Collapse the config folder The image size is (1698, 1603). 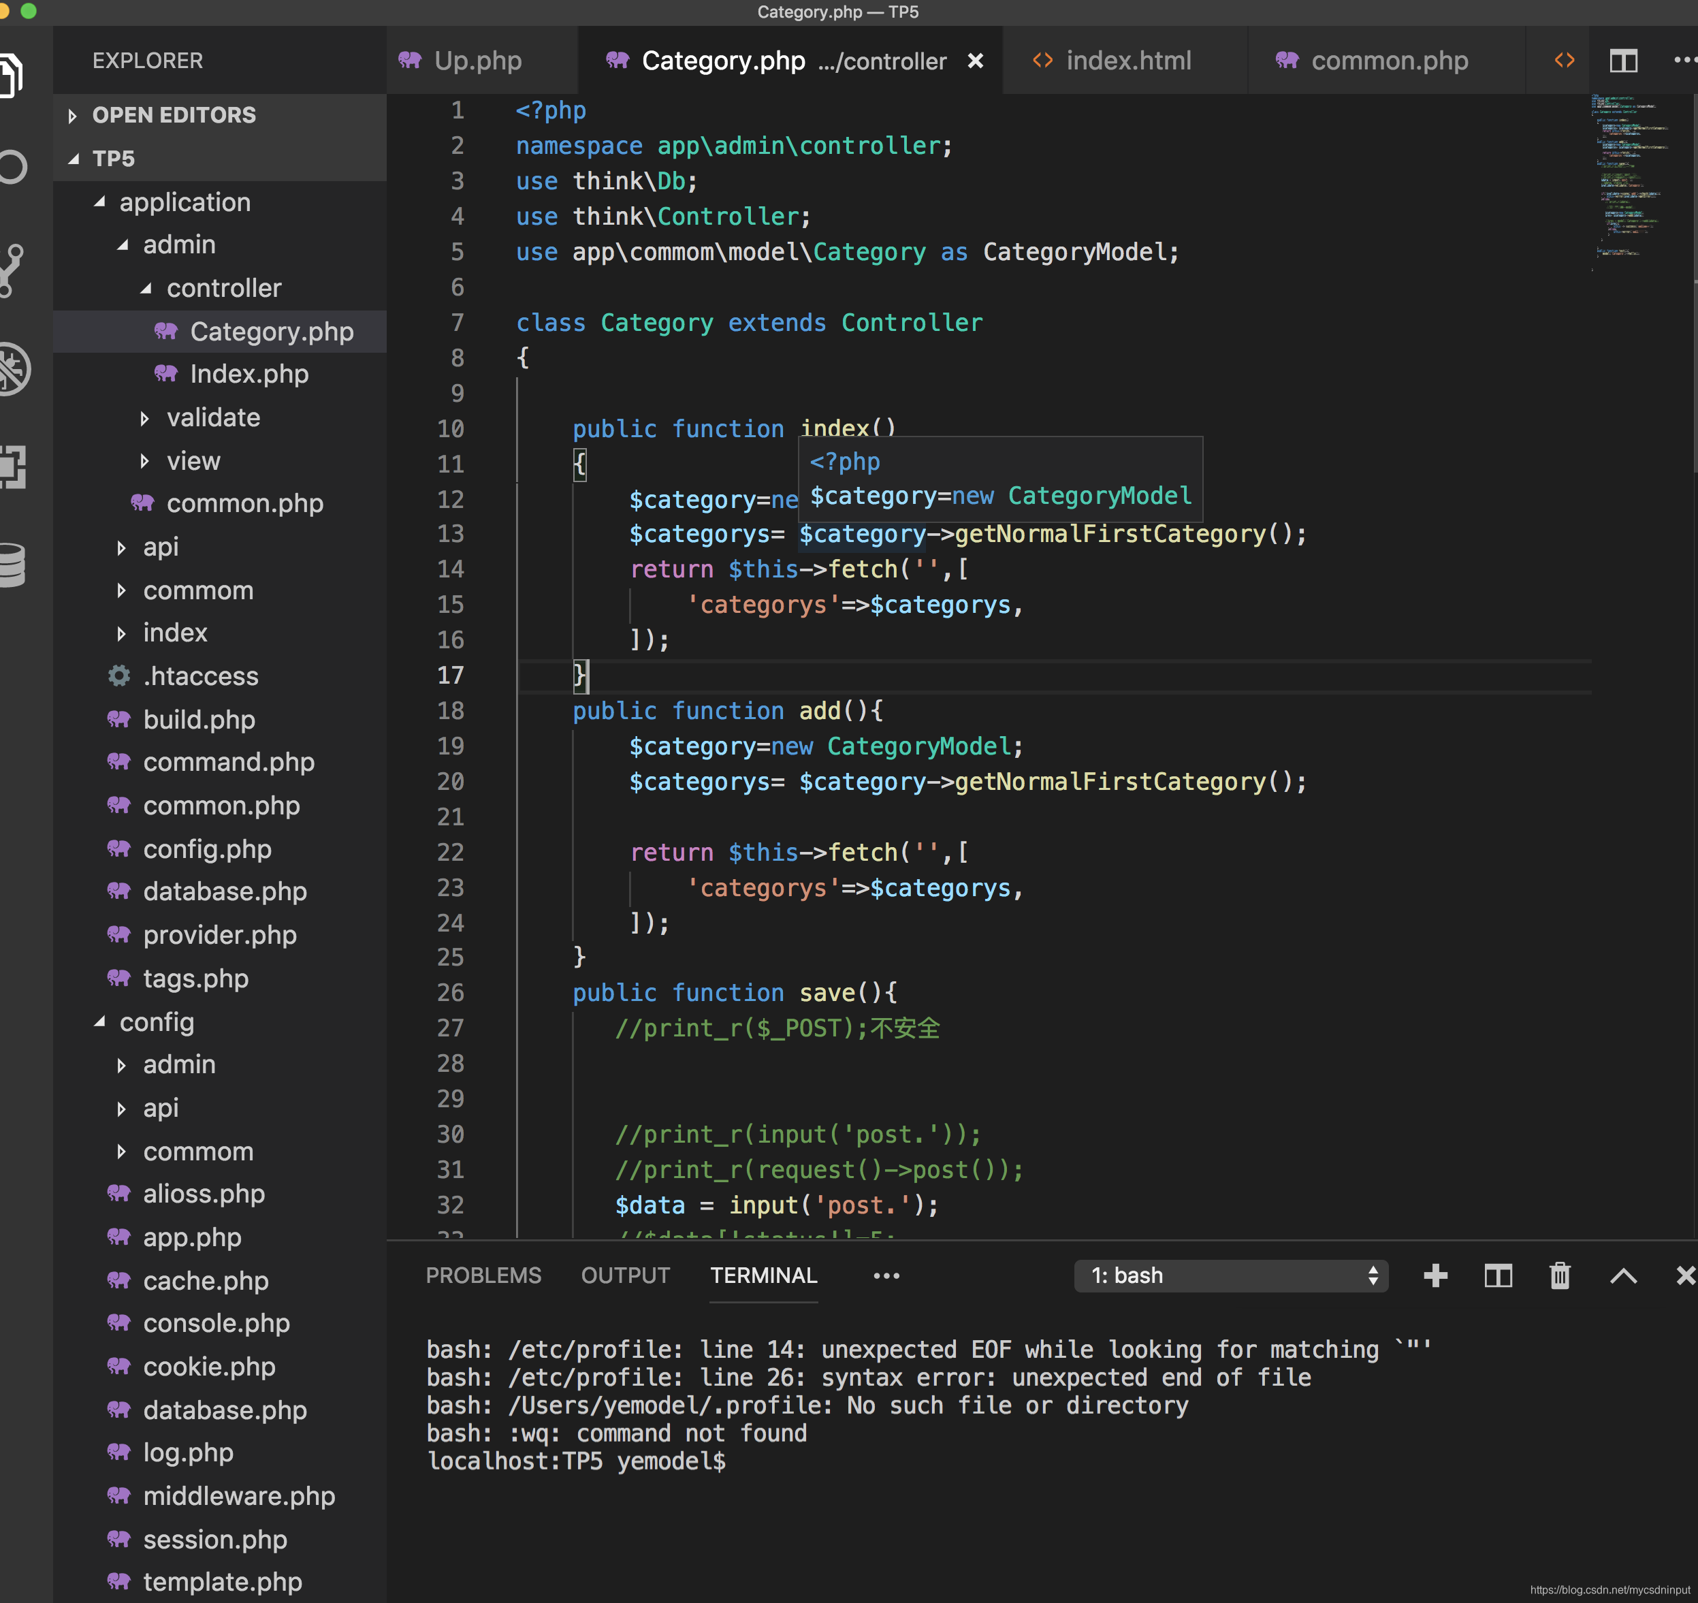[157, 1022]
